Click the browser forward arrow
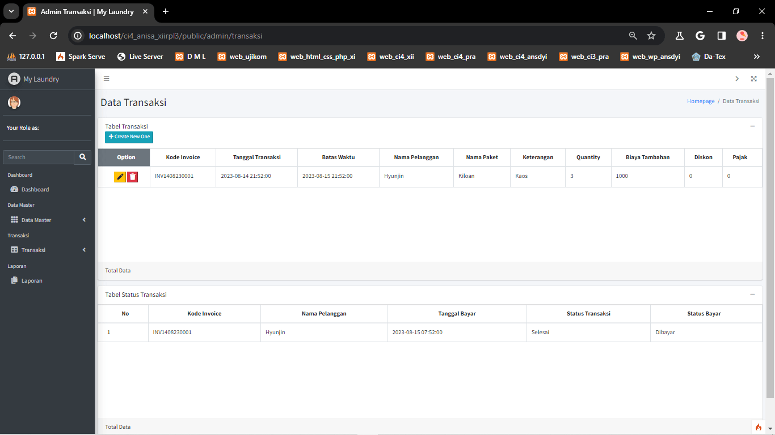This screenshot has width=775, height=435. coord(33,36)
